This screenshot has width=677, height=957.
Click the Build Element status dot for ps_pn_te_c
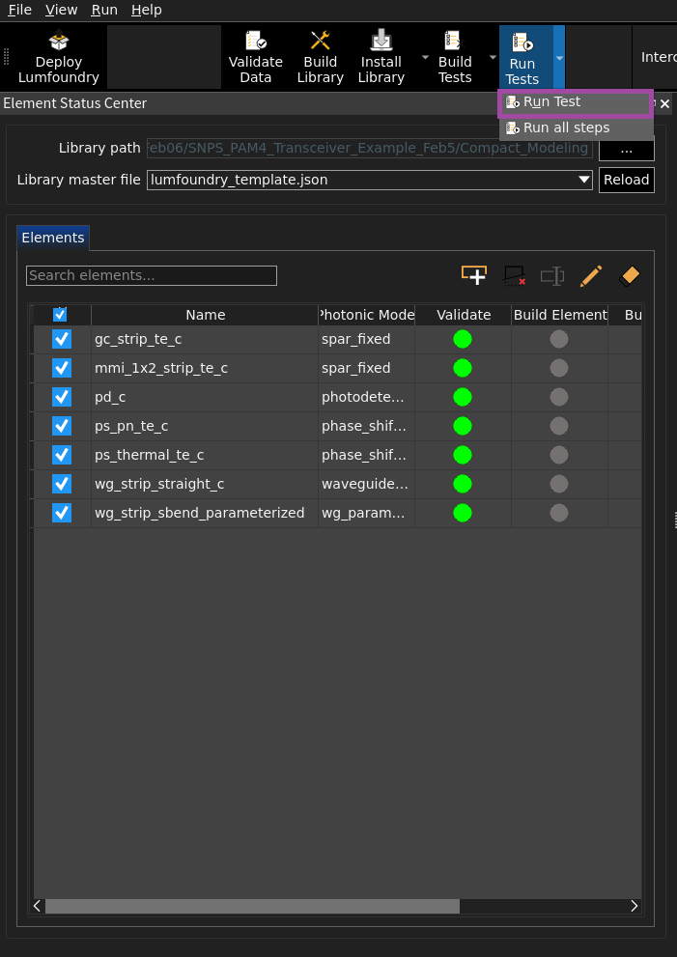(x=559, y=426)
